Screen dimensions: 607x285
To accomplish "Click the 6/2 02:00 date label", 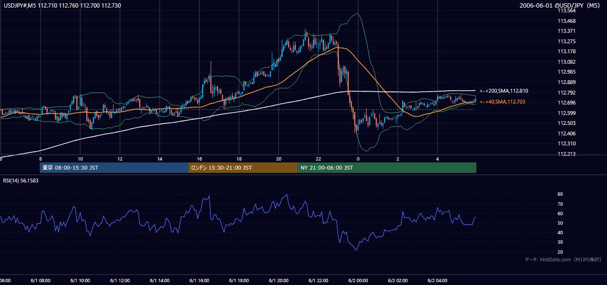I will pyautogui.click(x=398, y=280).
